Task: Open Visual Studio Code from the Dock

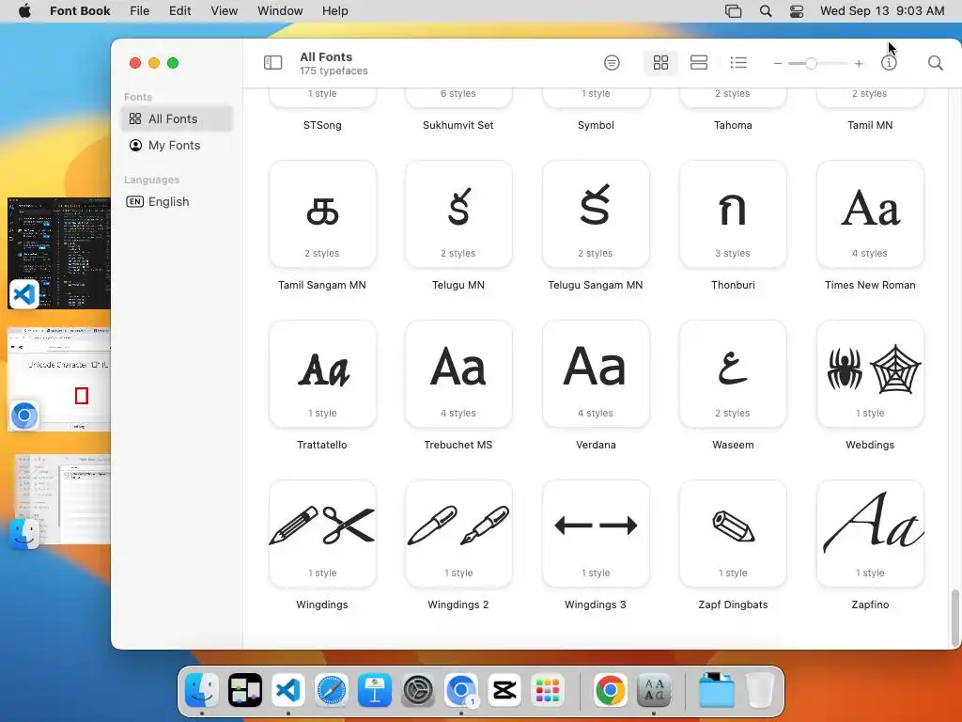Action: [x=287, y=690]
